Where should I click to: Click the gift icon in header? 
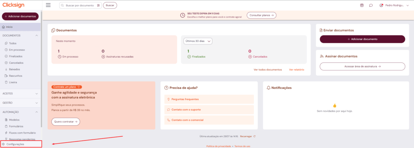[362, 5]
